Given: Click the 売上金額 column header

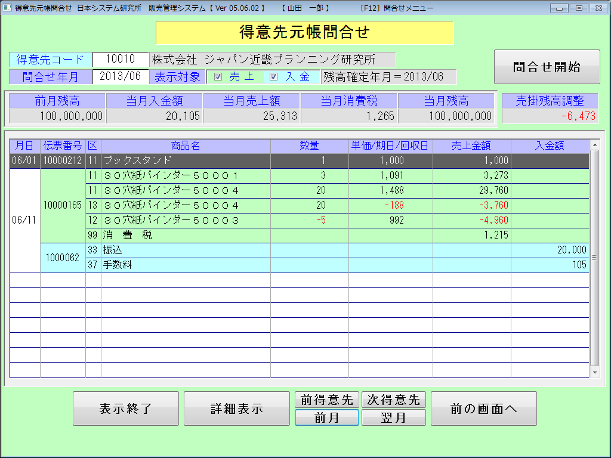Looking at the screenshot, I should [x=471, y=146].
